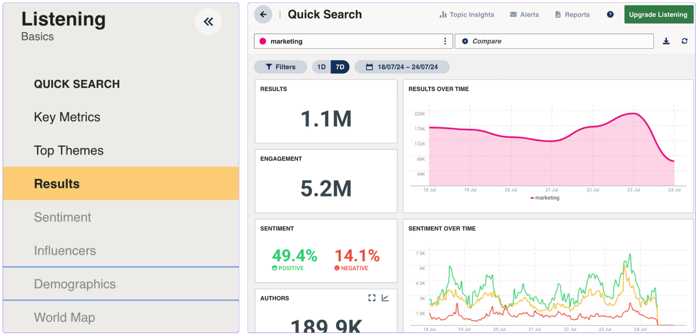Screen dimensions: 698x336
Task: Switch time range to 1D
Action: tap(321, 67)
